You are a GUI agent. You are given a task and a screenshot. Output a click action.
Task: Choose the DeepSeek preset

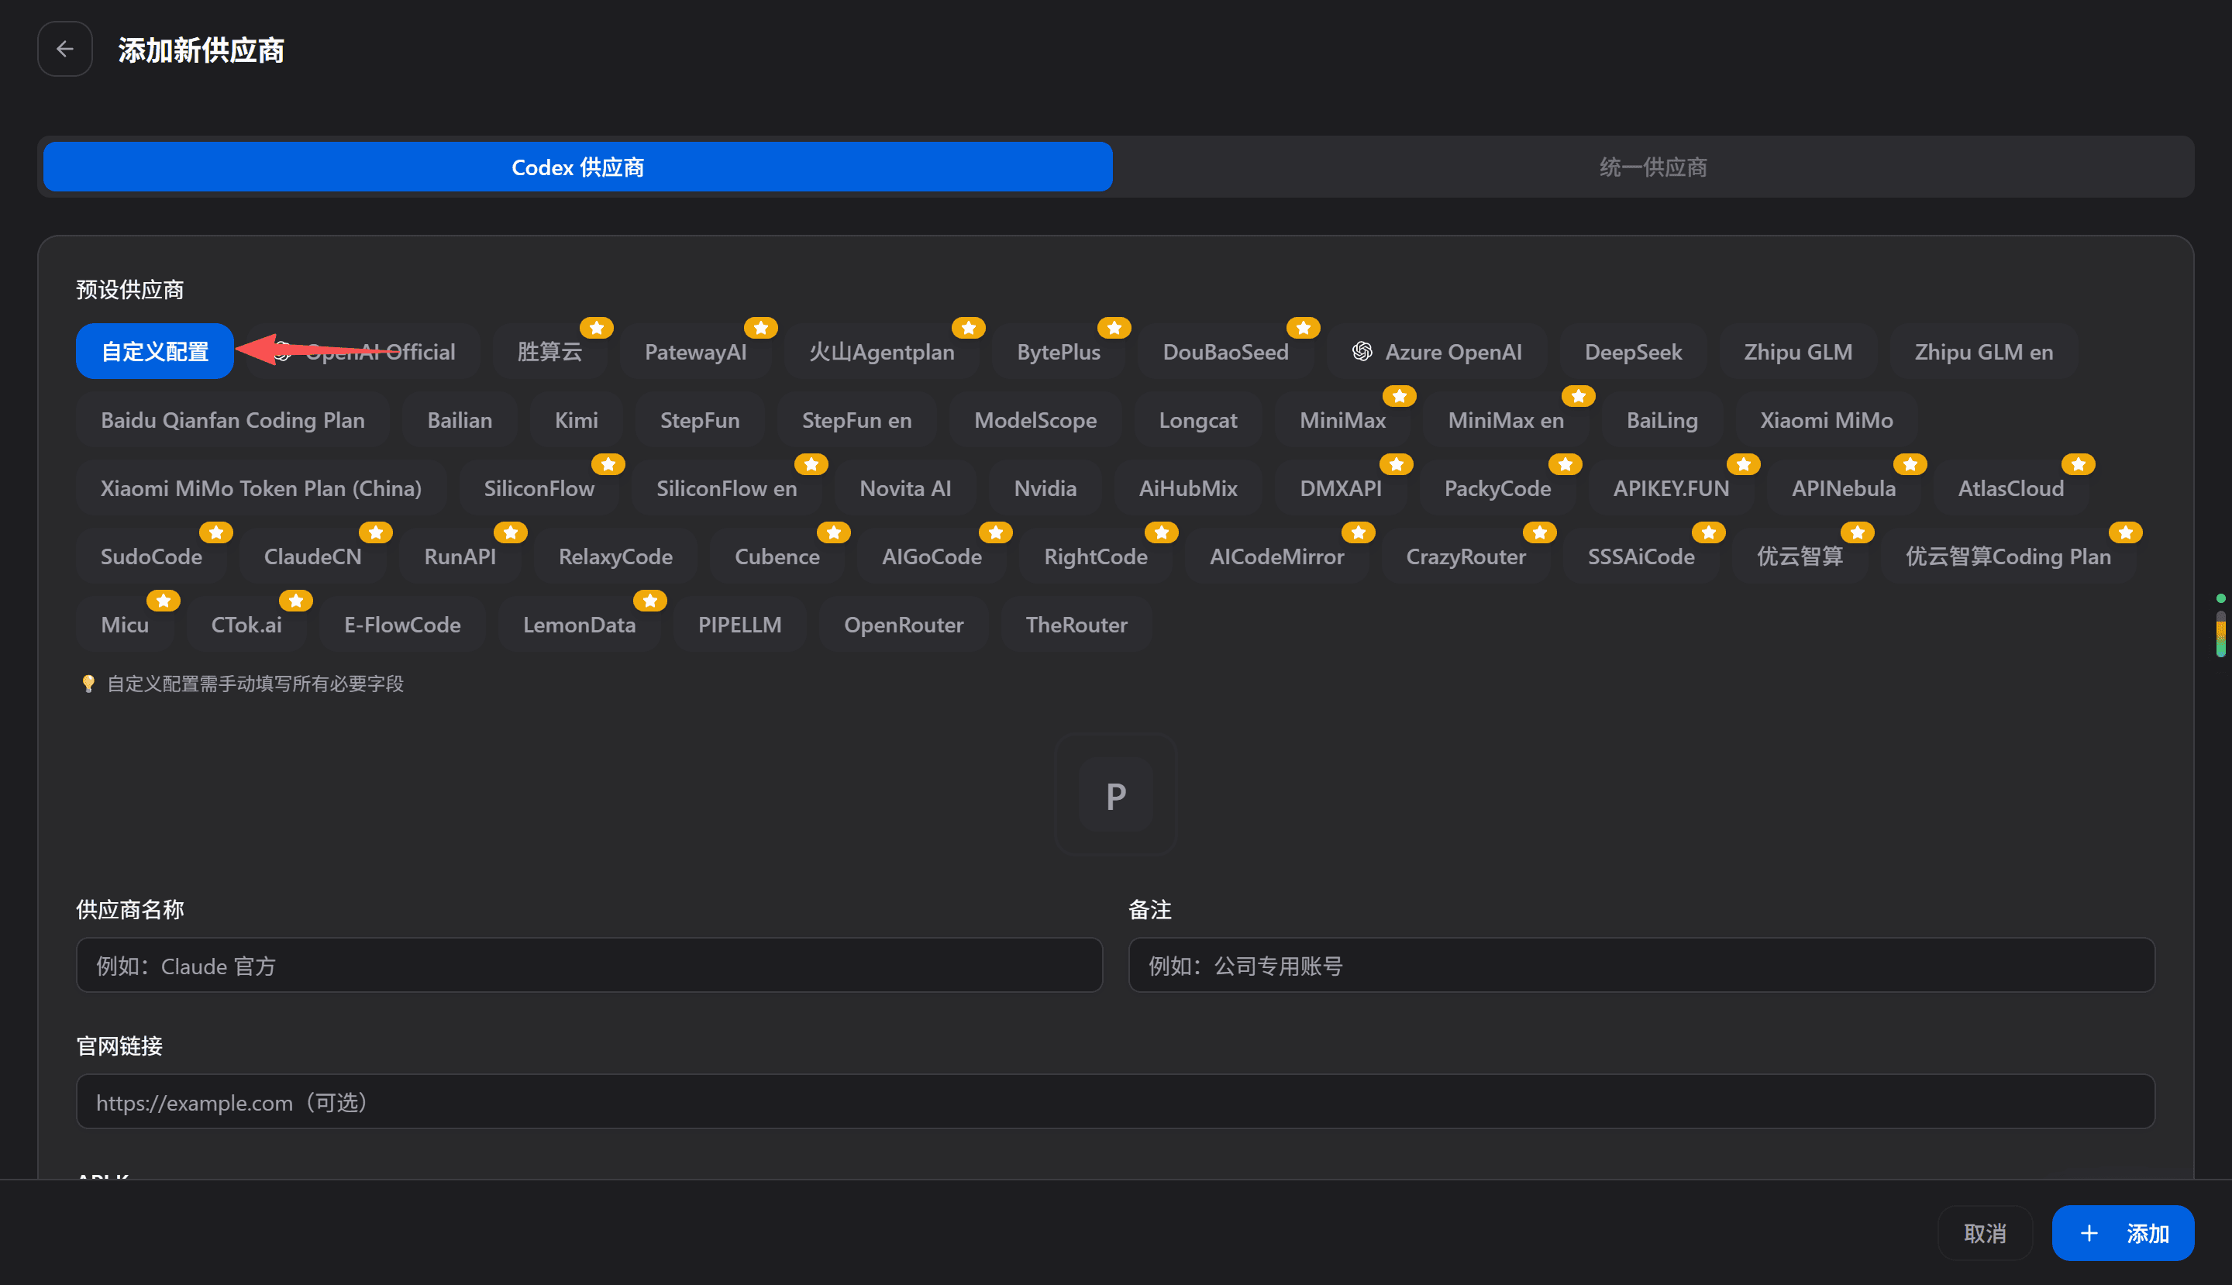pos(1633,352)
